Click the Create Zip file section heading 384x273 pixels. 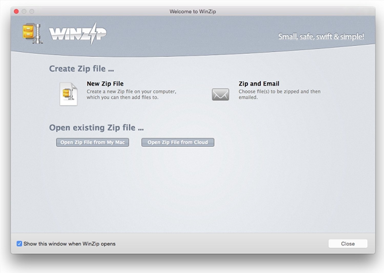[x=82, y=68]
